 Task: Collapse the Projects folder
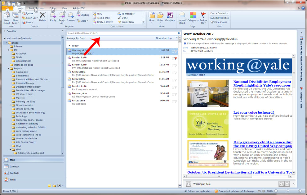tap(9, 68)
